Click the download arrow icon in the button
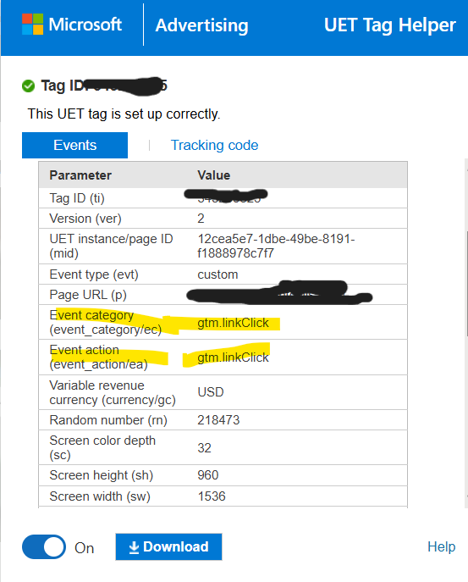The width and height of the screenshot is (468, 582). pyautogui.click(x=134, y=547)
